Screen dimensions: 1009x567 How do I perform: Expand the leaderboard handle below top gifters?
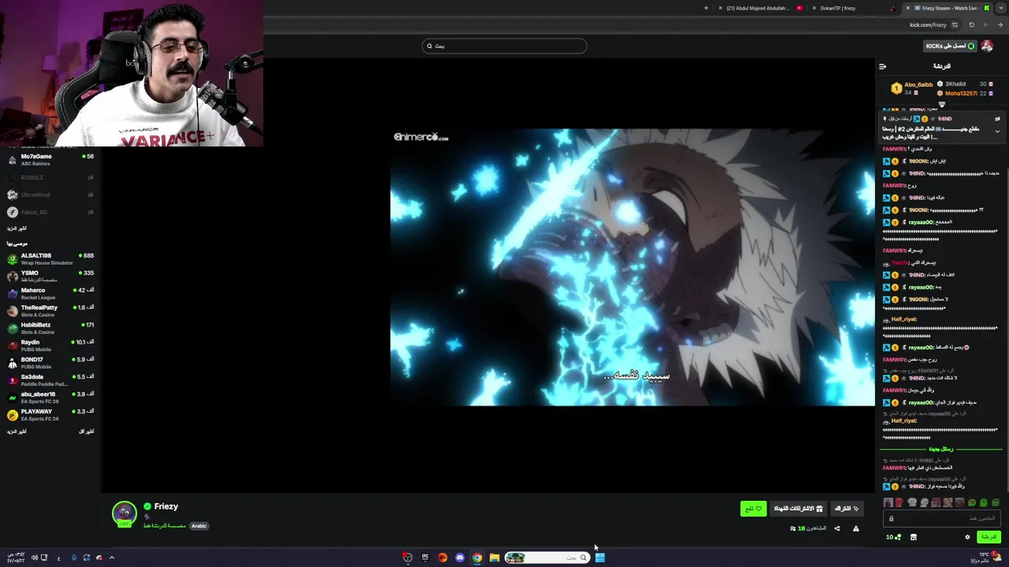pos(941,104)
